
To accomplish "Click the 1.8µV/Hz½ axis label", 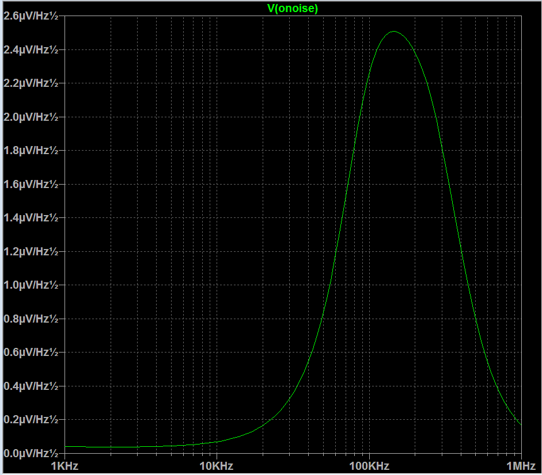I will coord(31,151).
